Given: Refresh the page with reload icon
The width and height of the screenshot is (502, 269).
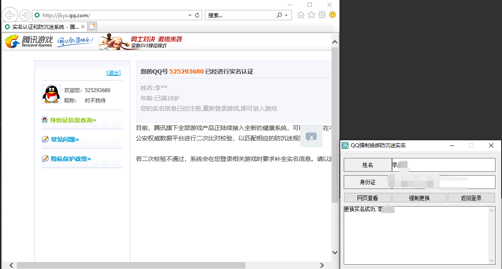Looking at the screenshot, I should tap(197, 15).
